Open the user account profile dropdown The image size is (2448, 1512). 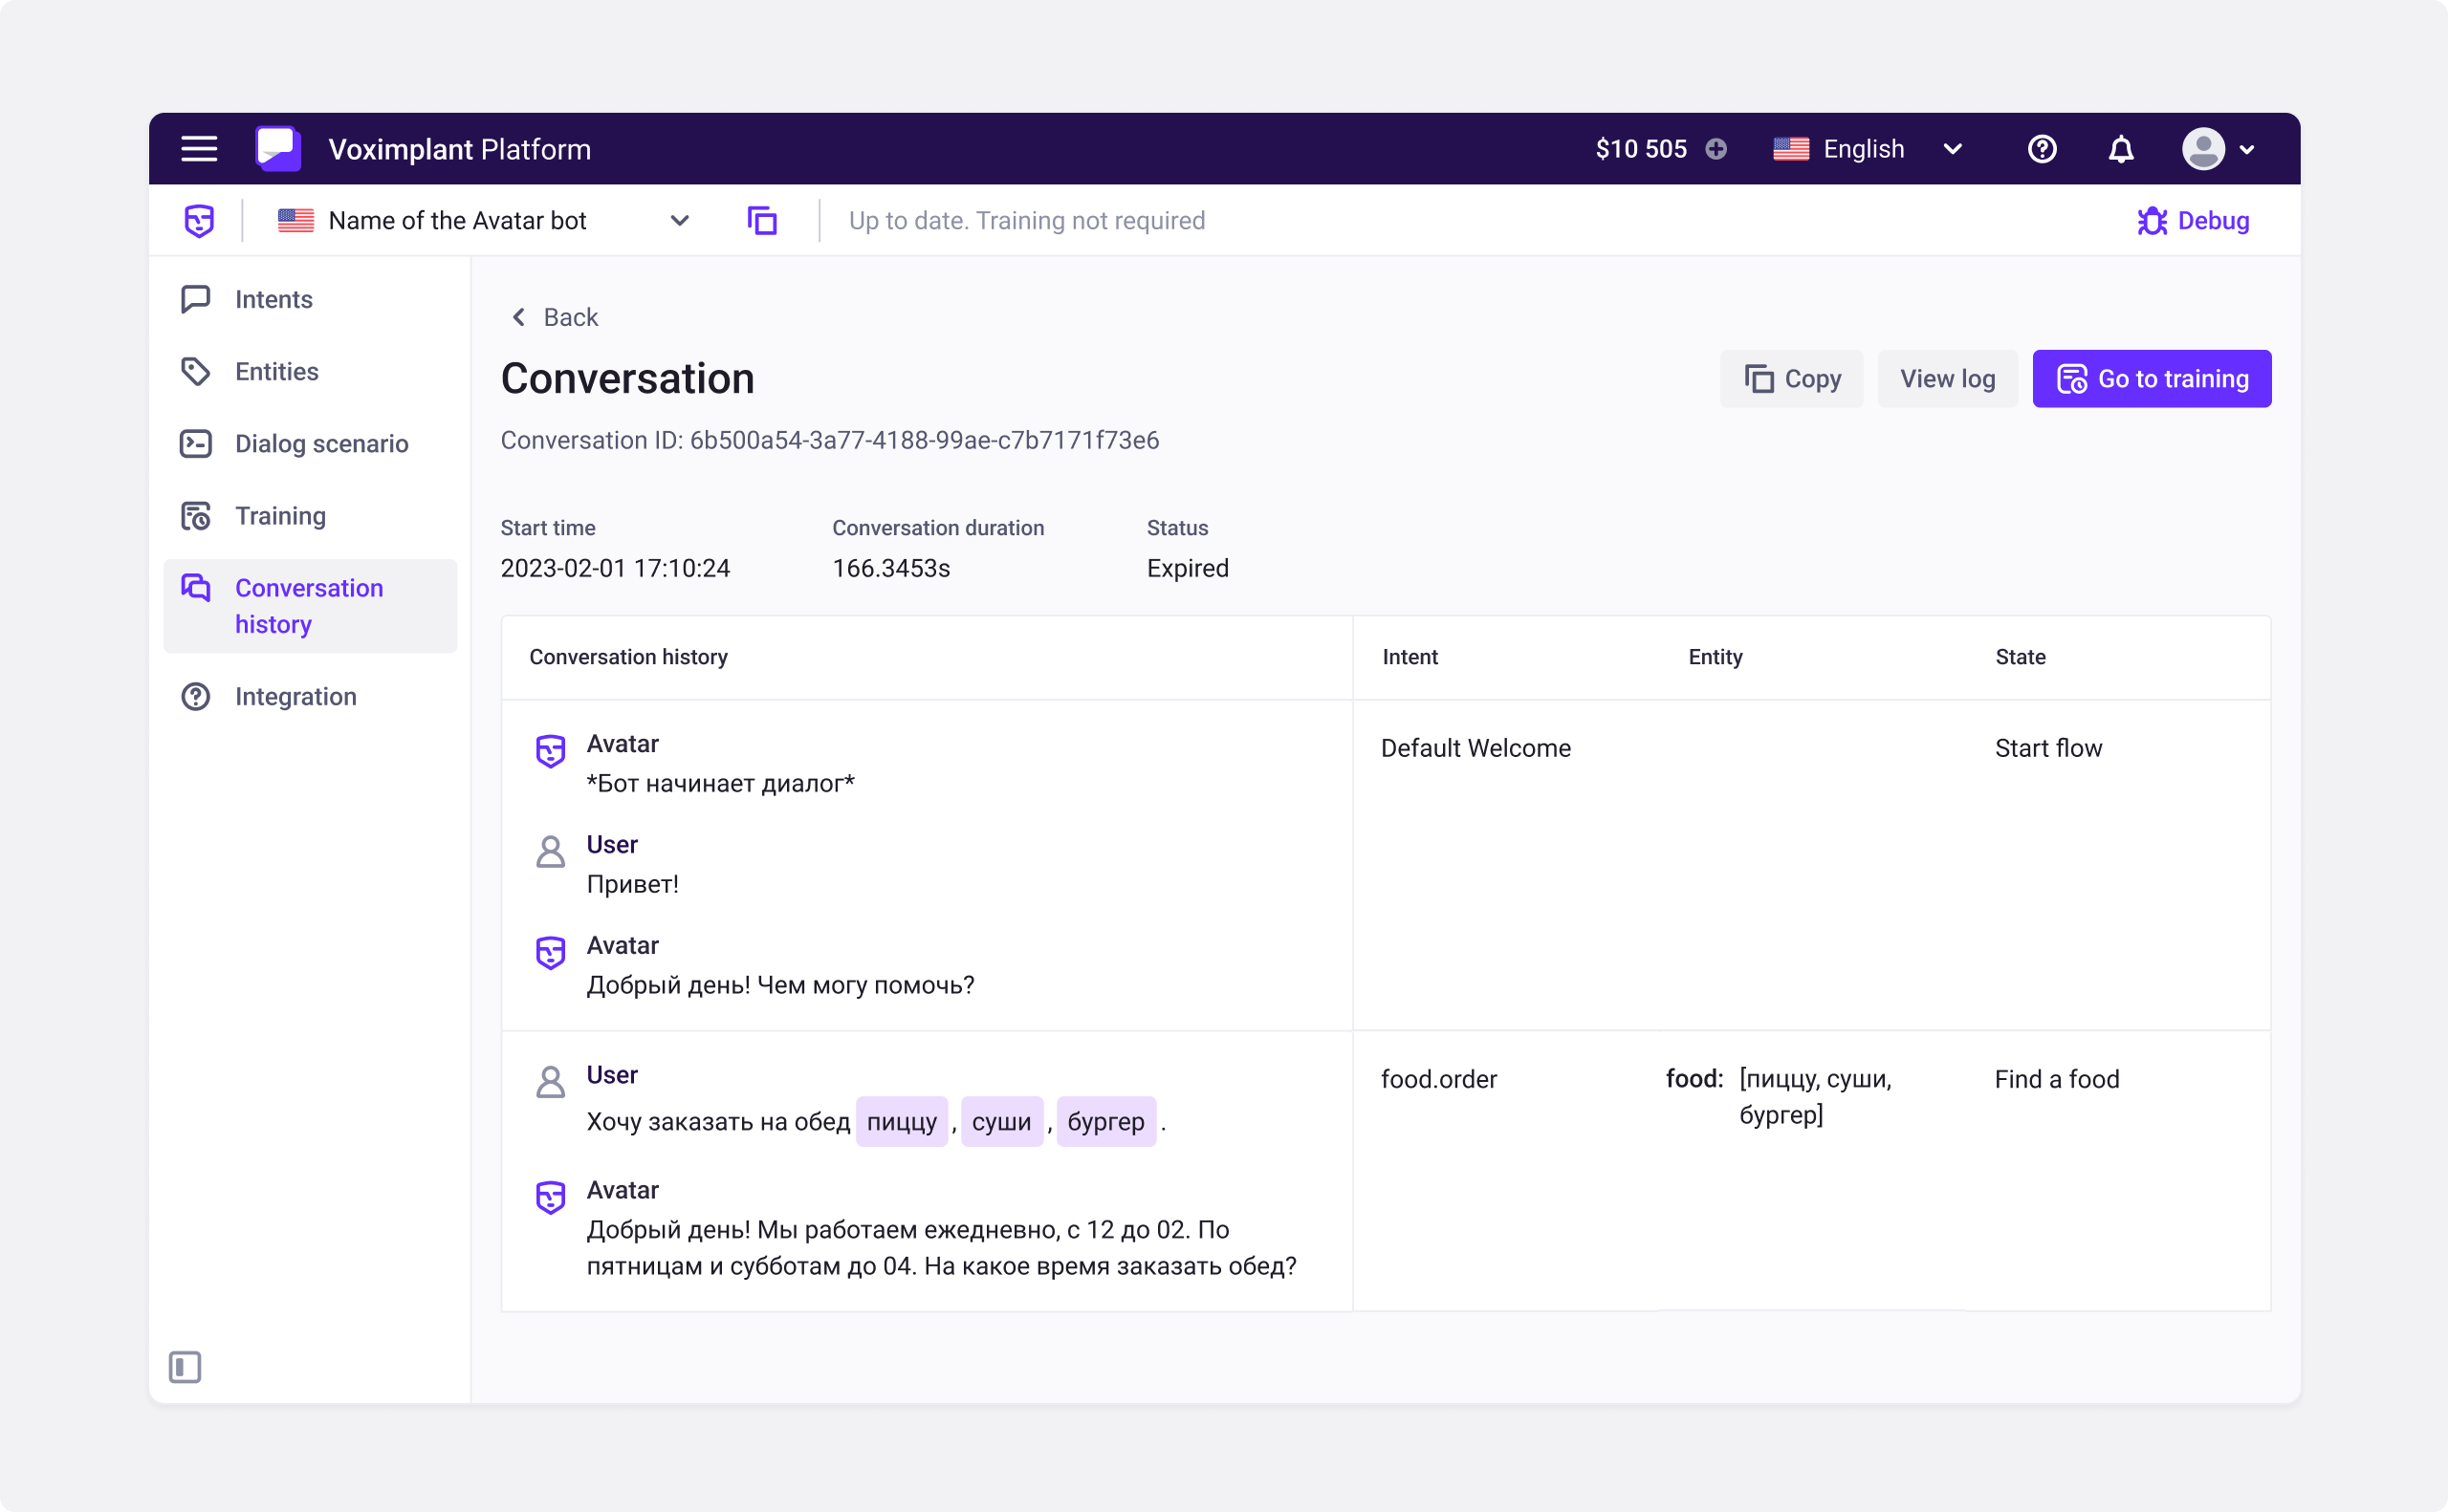pyautogui.click(x=2217, y=149)
